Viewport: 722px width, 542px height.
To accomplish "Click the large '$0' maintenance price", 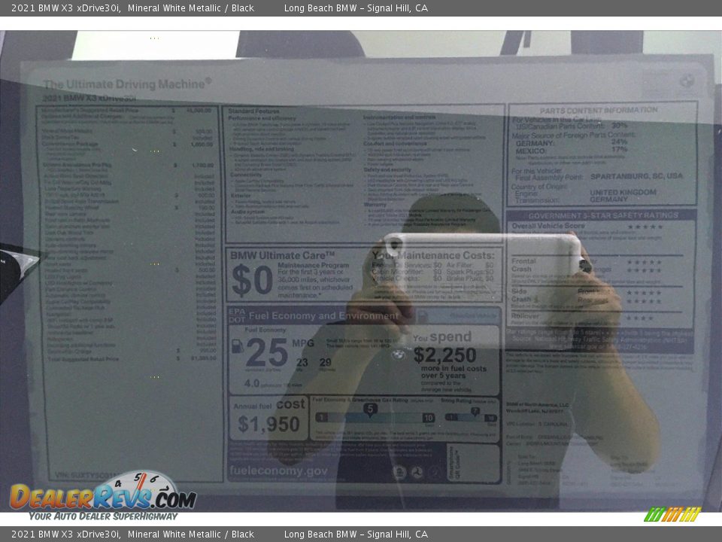I will (253, 280).
